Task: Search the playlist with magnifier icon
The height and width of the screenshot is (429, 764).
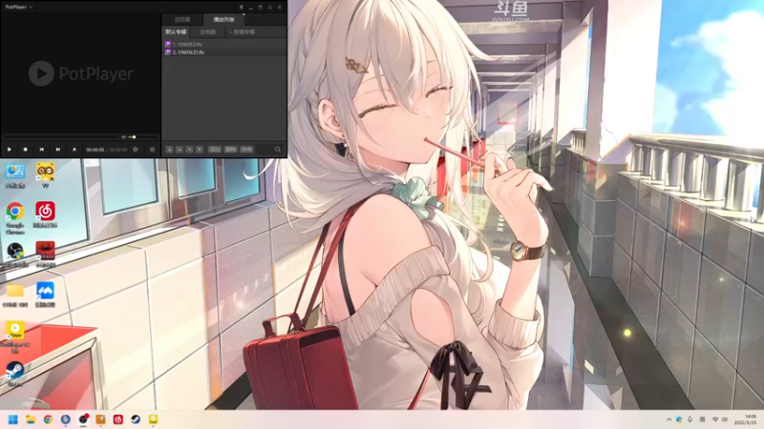Action: pos(278,150)
